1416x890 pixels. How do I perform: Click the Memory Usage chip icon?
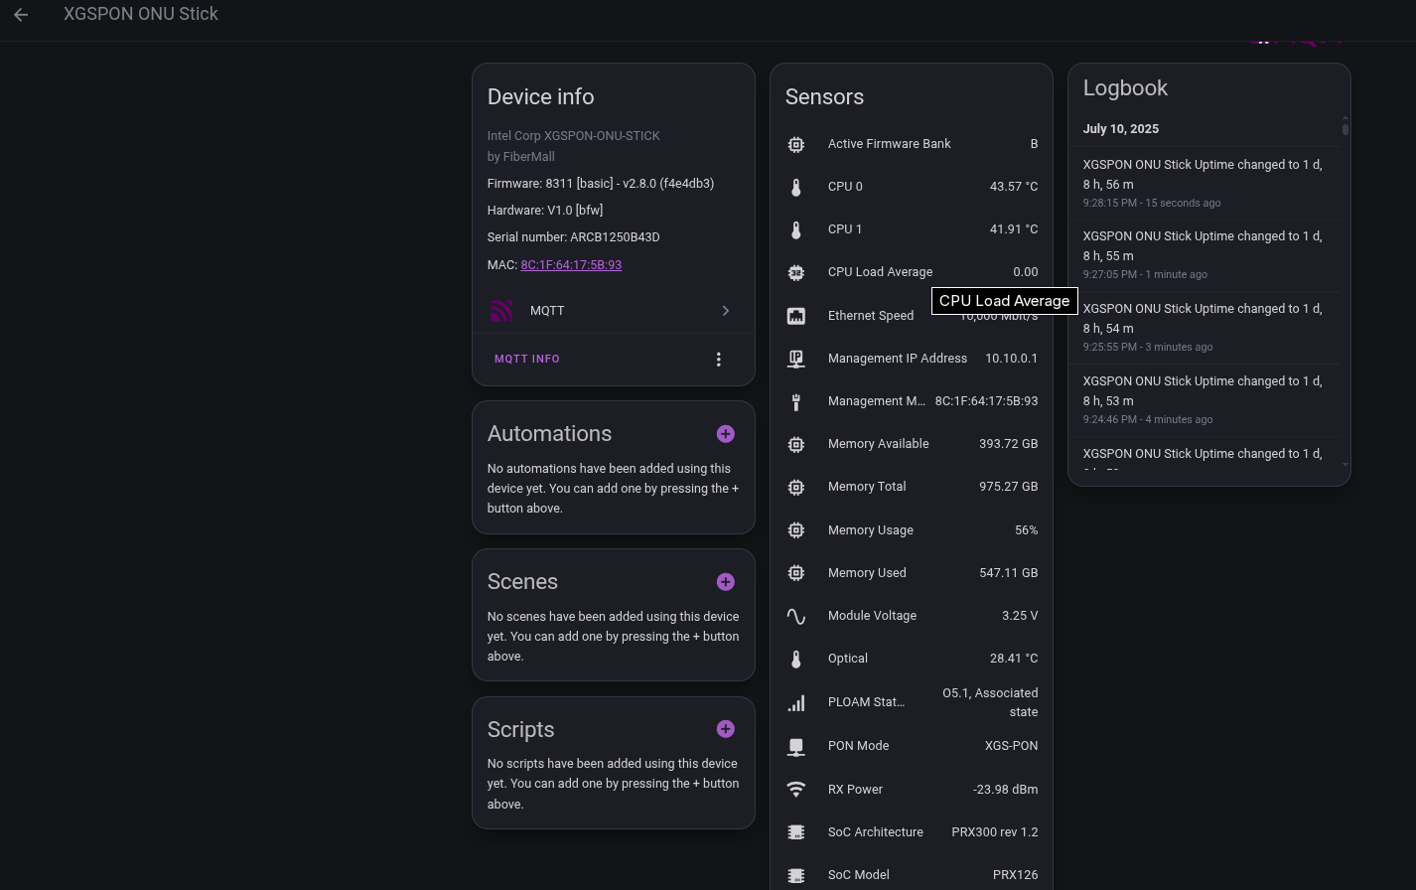796,530
